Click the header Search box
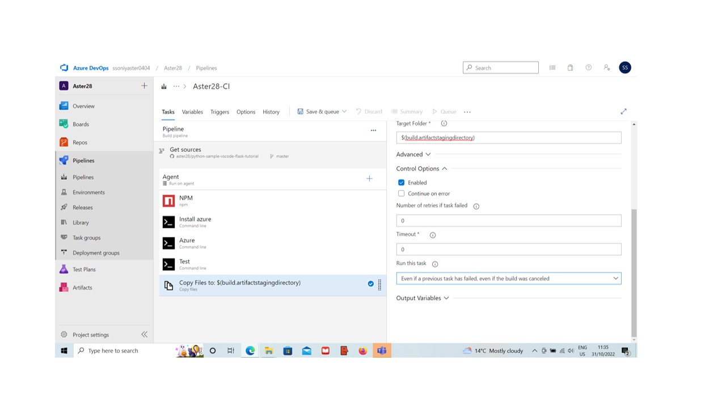This screenshot has height=408, width=726. (501, 67)
